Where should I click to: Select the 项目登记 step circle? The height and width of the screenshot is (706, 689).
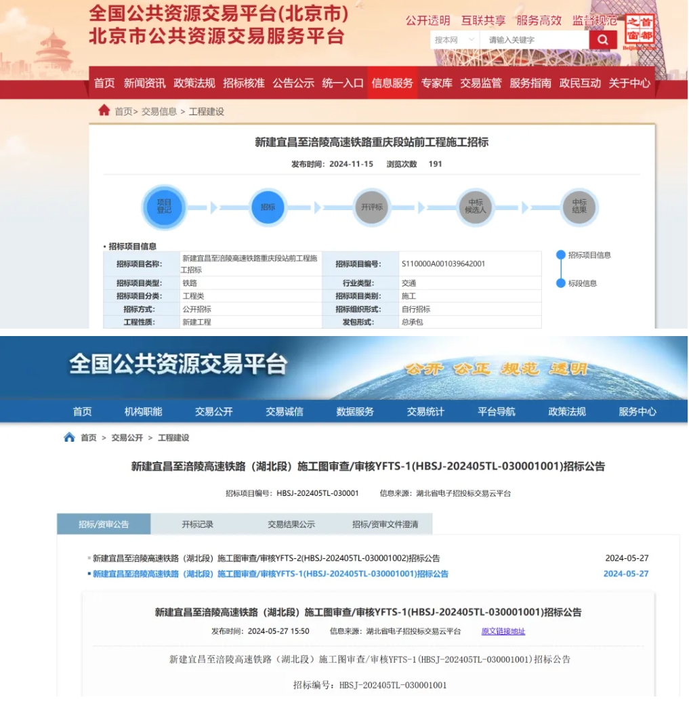[164, 207]
